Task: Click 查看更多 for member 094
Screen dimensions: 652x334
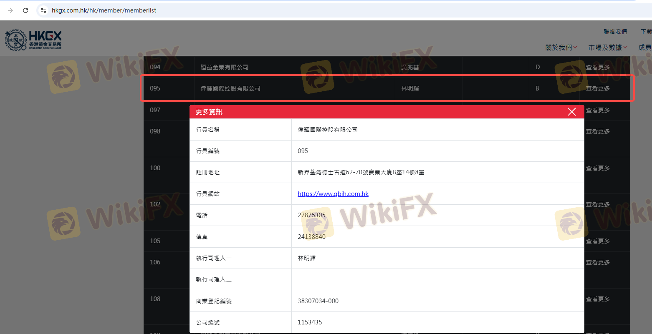Action: pyautogui.click(x=598, y=67)
